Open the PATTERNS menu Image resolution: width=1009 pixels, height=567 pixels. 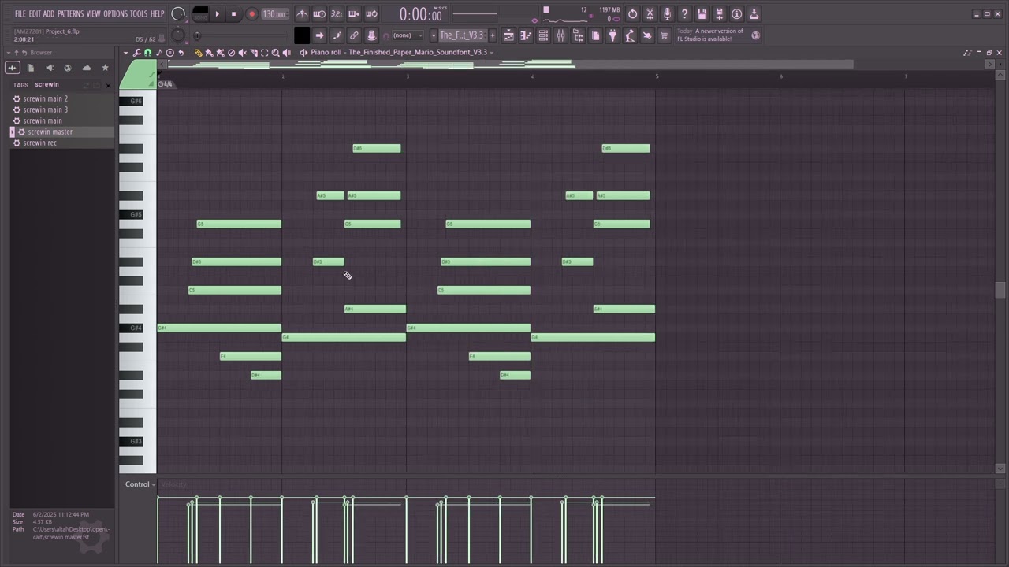coord(70,13)
